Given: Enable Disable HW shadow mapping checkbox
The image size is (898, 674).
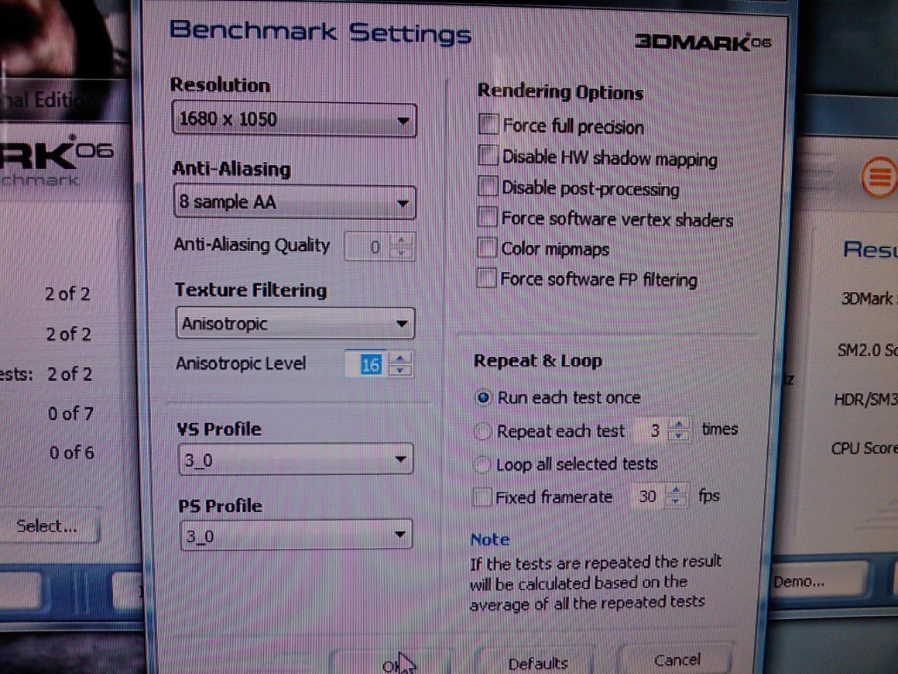Looking at the screenshot, I should 488,155.
